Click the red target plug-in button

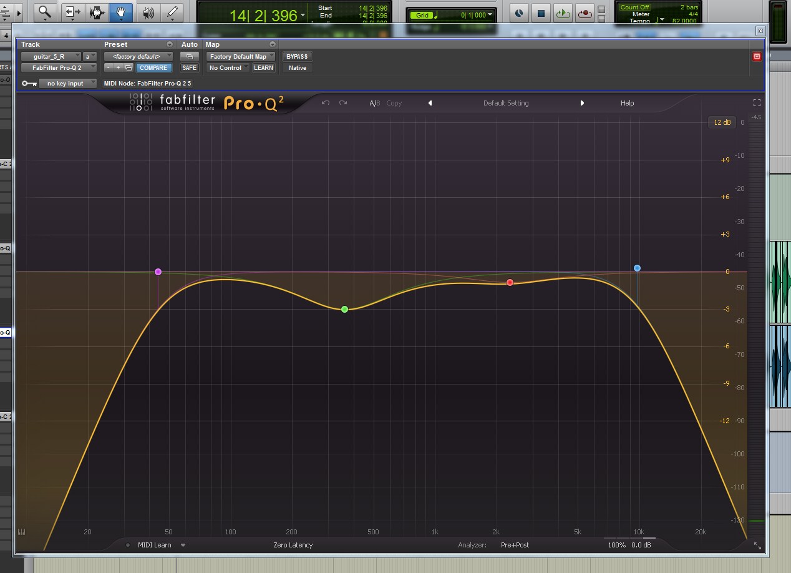[x=757, y=56]
